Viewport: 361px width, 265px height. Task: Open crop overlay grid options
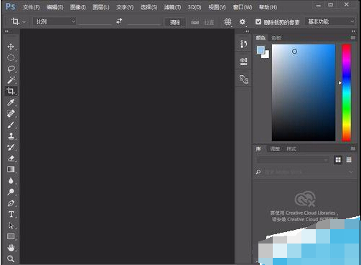click(228, 22)
